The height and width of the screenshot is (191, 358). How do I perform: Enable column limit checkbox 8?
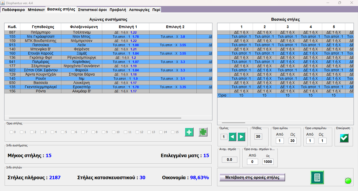point(93,132)
